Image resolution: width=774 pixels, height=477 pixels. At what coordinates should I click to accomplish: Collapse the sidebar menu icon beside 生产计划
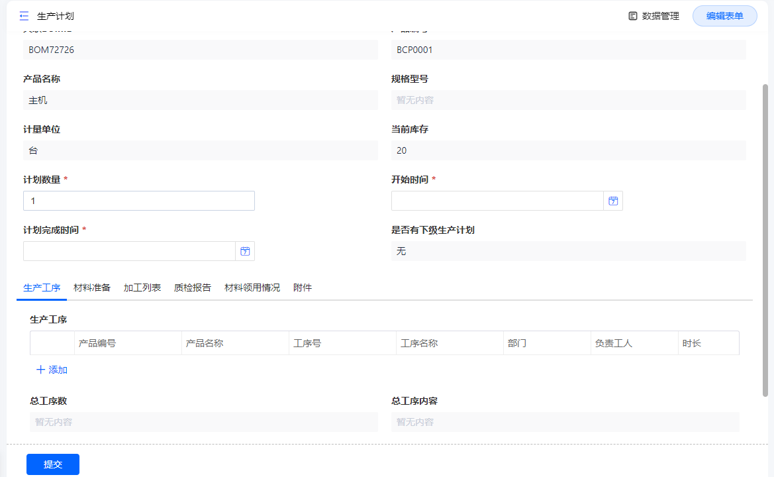pos(24,17)
